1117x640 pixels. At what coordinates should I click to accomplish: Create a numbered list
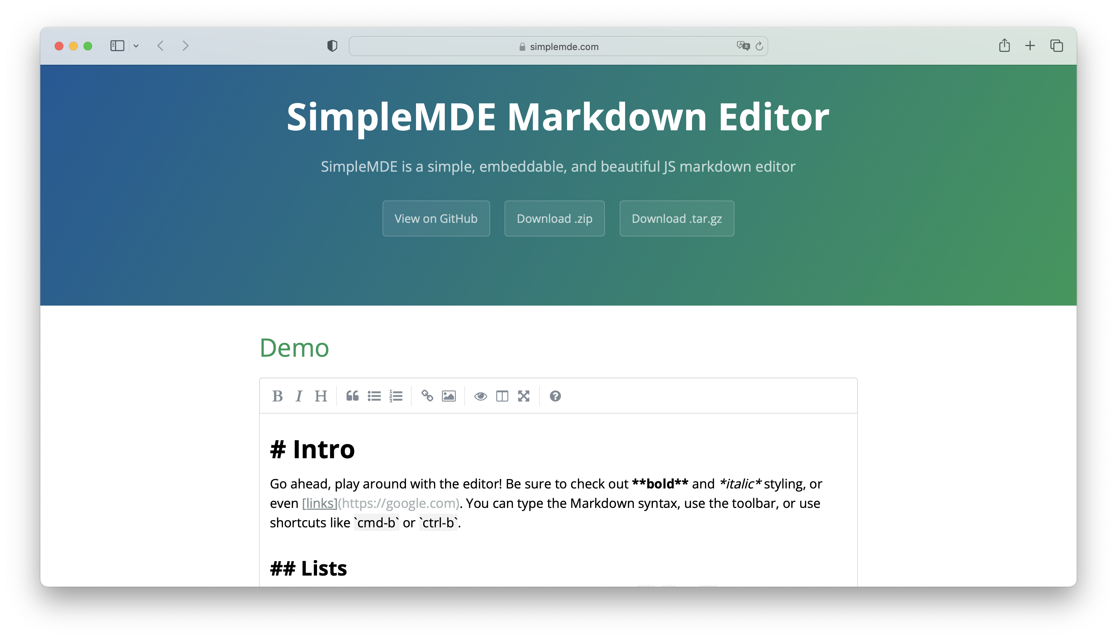395,396
